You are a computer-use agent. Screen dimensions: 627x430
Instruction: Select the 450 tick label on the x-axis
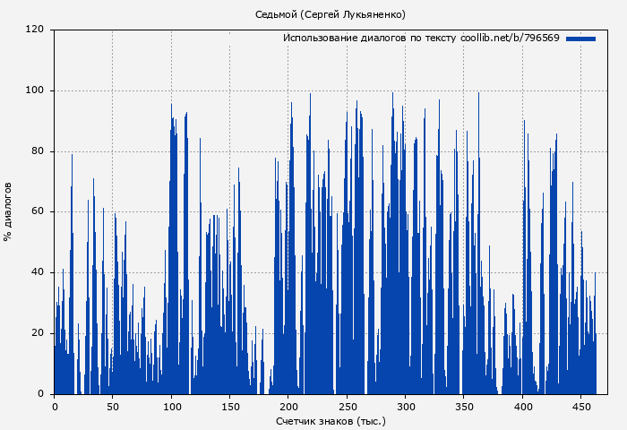pos(581,406)
